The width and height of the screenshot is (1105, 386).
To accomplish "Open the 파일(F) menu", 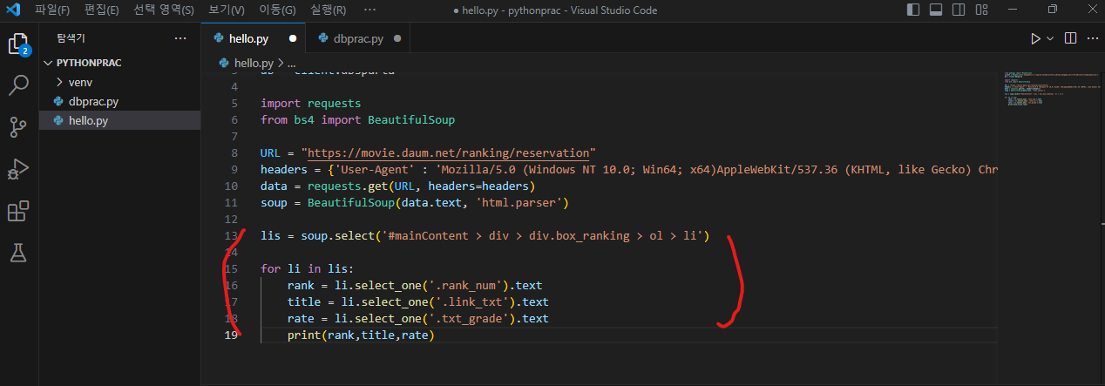I will pos(52,10).
